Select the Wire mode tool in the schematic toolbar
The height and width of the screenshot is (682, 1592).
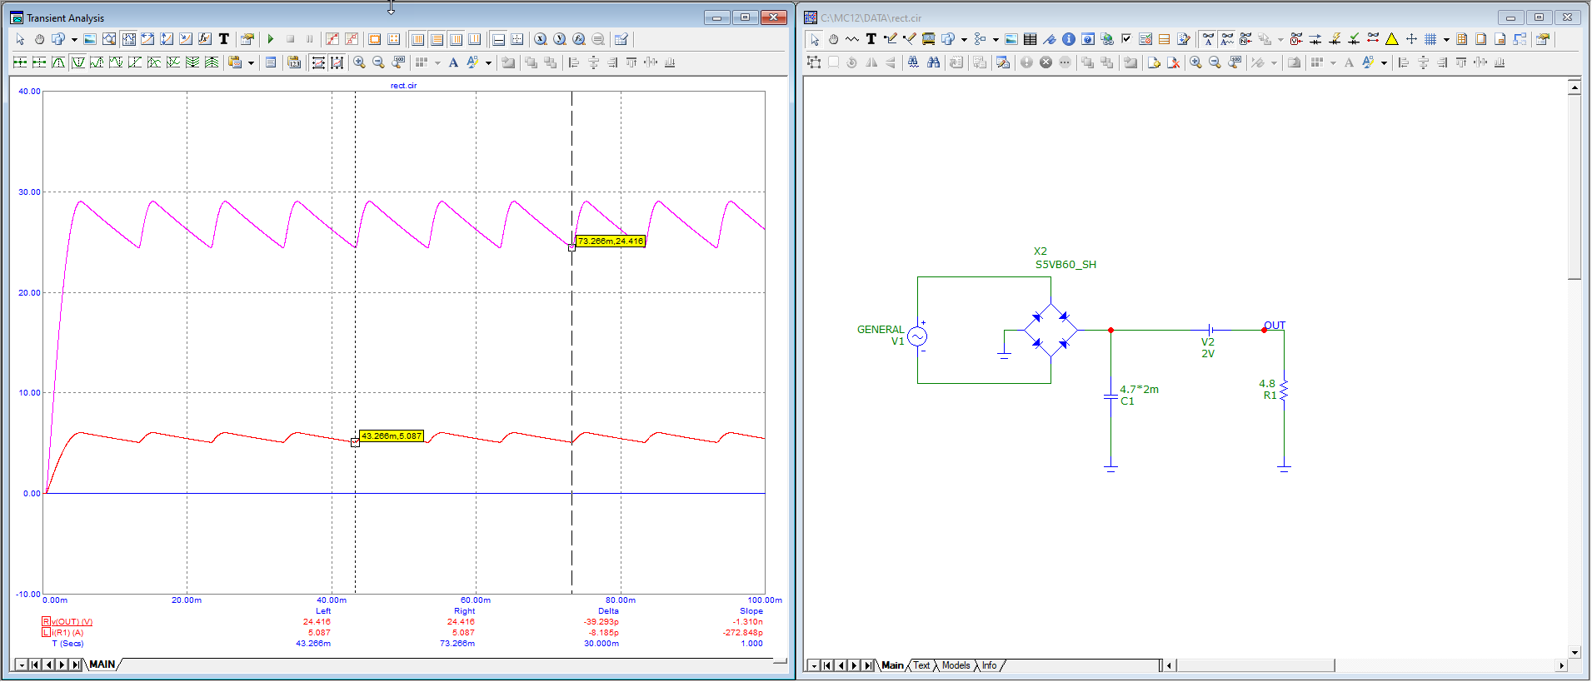click(890, 39)
